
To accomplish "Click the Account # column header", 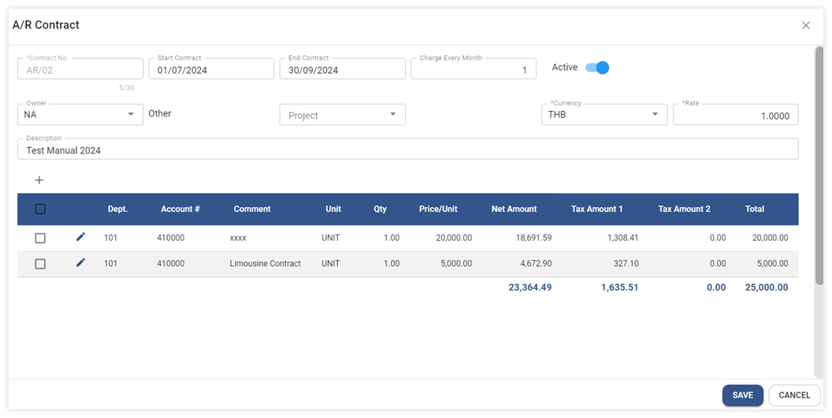I will click(180, 209).
